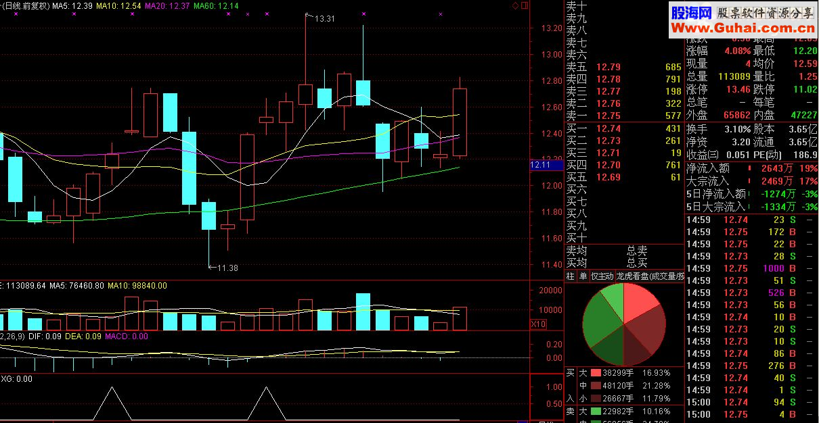Click the 买五 price 12.69
This screenshot has width=819, height=423.
pyautogui.click(x=608, y=177)
